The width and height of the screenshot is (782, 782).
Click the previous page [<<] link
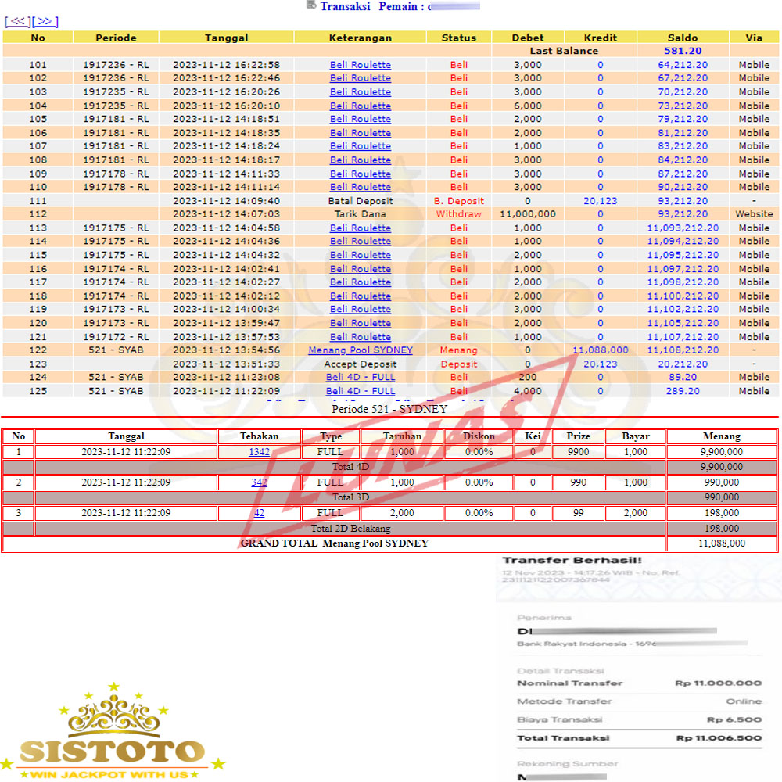click(x=17, y=21)
